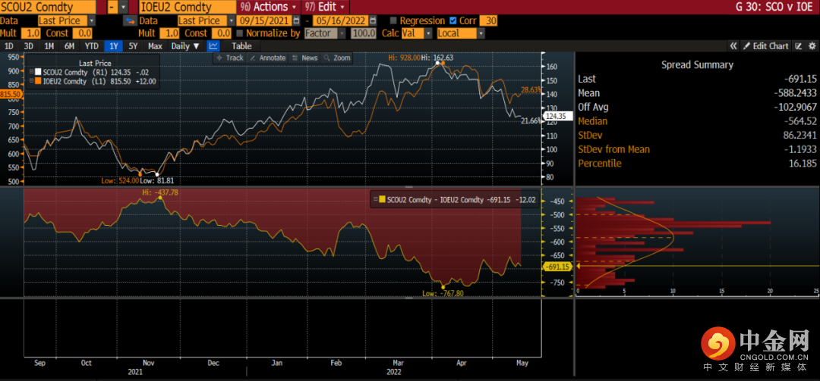820x381 pixels.
Task: Click the 815.50 left axis price tag
Action: [x=10, y=95]
